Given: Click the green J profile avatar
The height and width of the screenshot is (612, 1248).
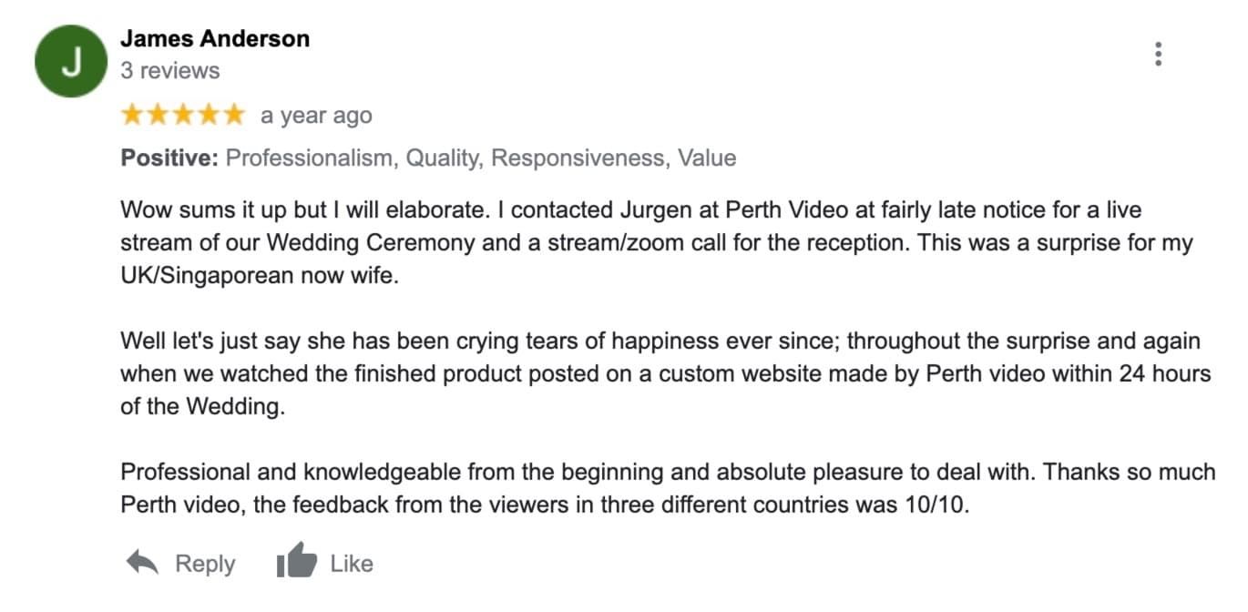Looking at the screenshot, I should (x=72, y=62).
